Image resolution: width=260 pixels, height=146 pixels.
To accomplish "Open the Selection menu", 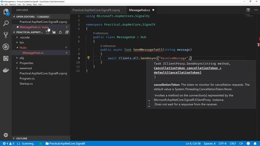I will click(x=13, y=4).
